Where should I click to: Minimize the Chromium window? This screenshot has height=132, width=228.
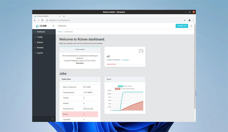(x=186, y=12)
